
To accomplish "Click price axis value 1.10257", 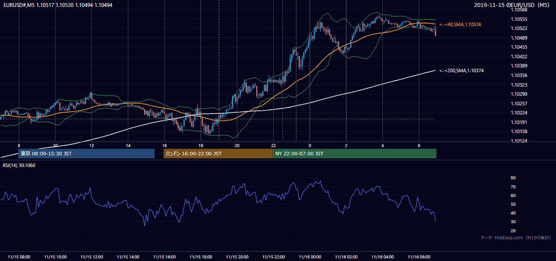I will [x=519, y=104].
